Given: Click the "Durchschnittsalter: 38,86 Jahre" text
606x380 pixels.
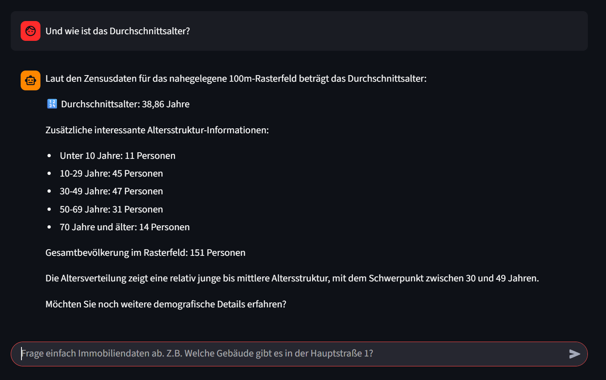Looking at the screenshot, I should tap(125, 104).
